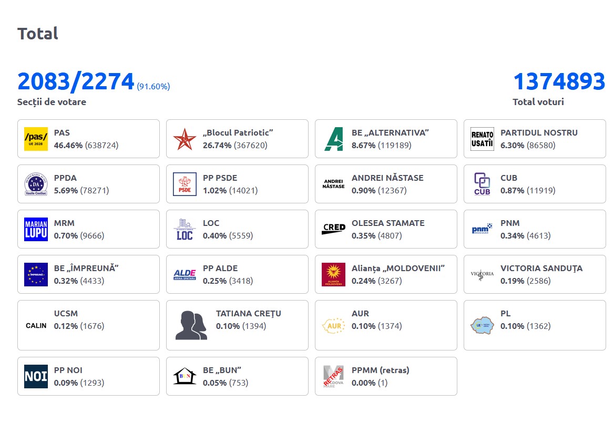Viewport: 614px width, 423px height.
Task: Click the LOC party building logo
Action: pos(185,229)
